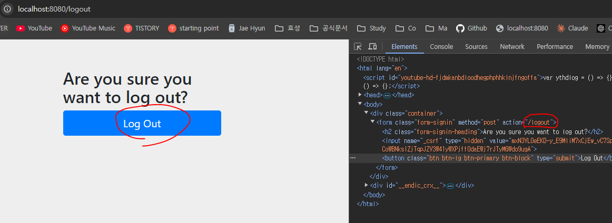Screen dimensions: 612x223
Task: Open the Claude bookmark
Action: [x=572, y=28]
